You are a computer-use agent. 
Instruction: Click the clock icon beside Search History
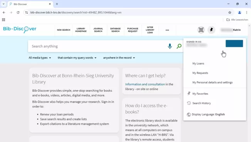point(189,103)
